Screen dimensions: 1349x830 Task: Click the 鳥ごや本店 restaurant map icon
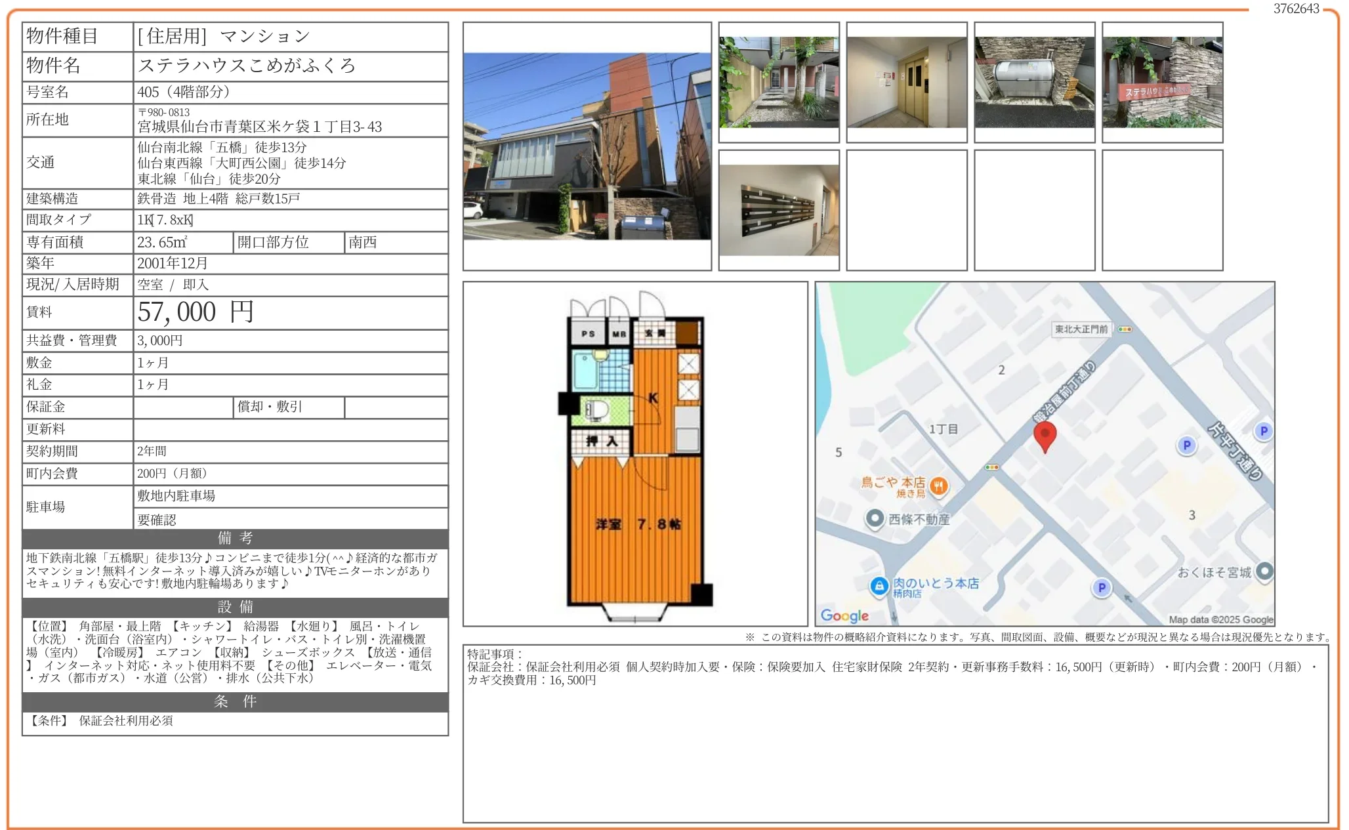939,486
